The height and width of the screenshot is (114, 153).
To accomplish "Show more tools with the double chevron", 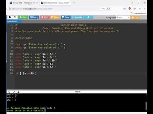I will (x=140, y=9).
